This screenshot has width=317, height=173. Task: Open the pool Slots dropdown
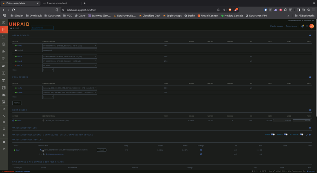pos(48,97)
